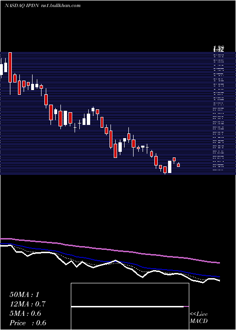Click the <<Live MACD label
Viewport: 236px width, 330px height.
pyautogui.click(x=199, y=318)
